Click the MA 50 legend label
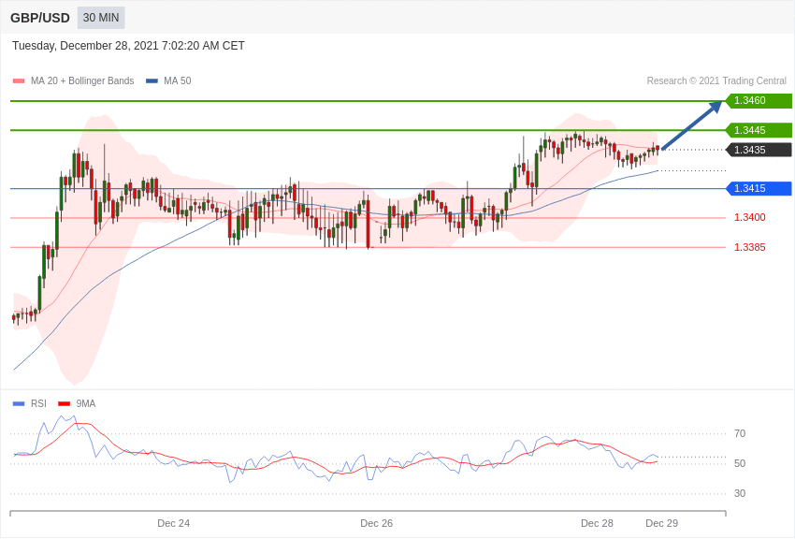Image resolution: width=795 pixels, height=539 pixels. coord(178,81)
